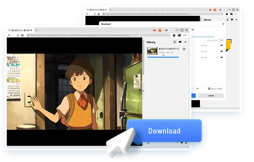The width and height of the screenshot is (254, 162).
Task: Open home page in front window
Action: tap(22, 35)
